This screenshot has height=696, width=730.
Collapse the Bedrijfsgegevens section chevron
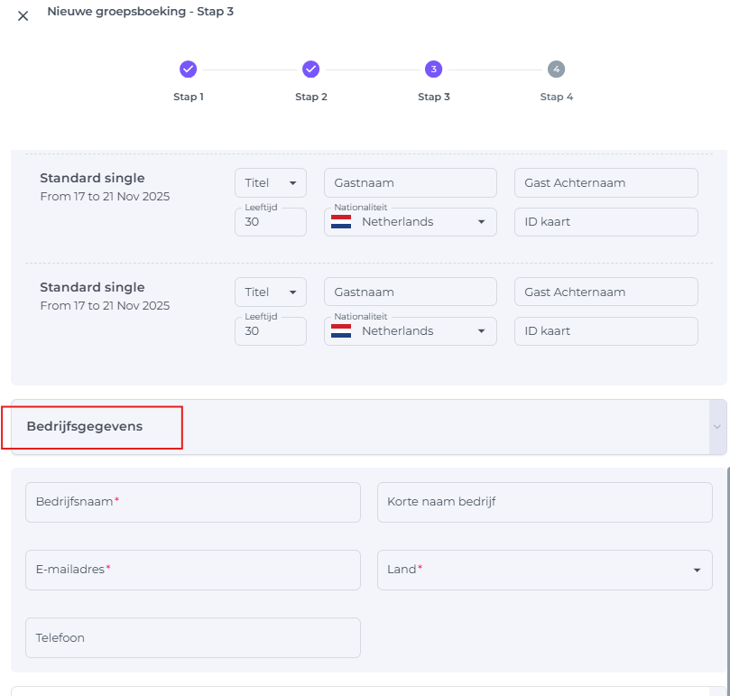coord(717,427)
